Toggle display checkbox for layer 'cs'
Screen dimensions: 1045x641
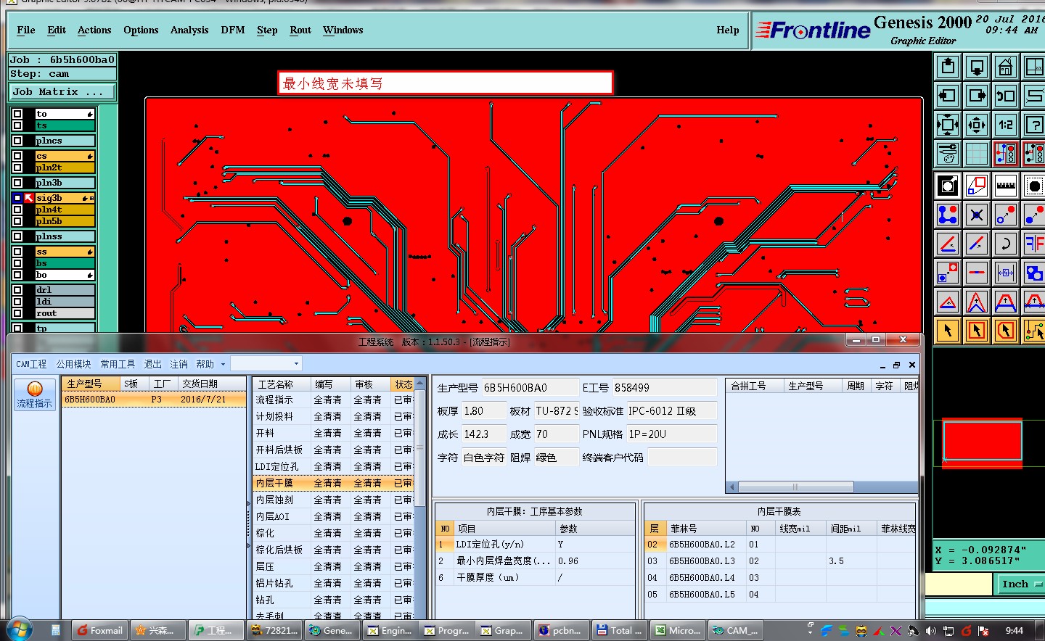pyautogui.click(x=17, y=156)
